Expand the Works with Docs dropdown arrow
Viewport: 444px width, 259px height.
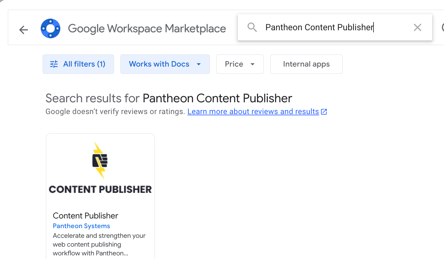199,64
